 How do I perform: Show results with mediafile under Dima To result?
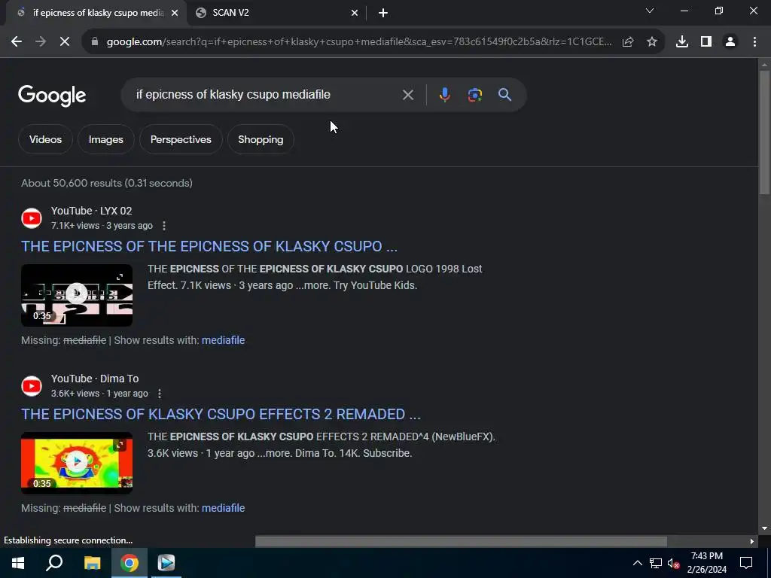tap(223, 508)
